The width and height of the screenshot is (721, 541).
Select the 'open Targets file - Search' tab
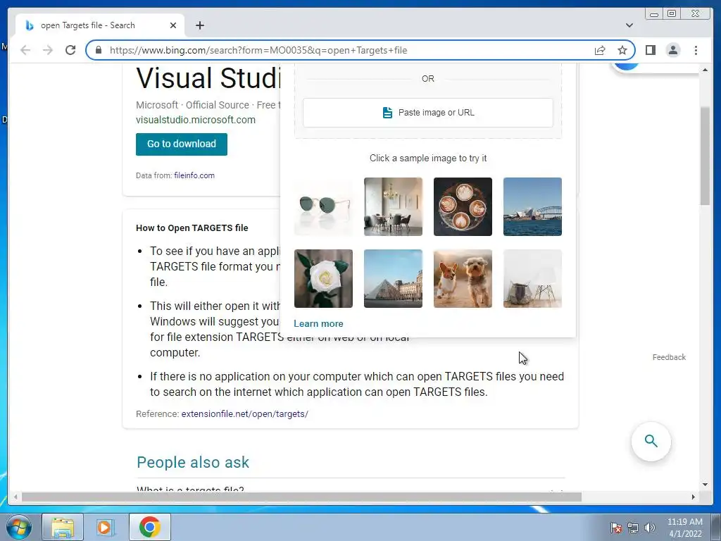click(x=100, y=25)
